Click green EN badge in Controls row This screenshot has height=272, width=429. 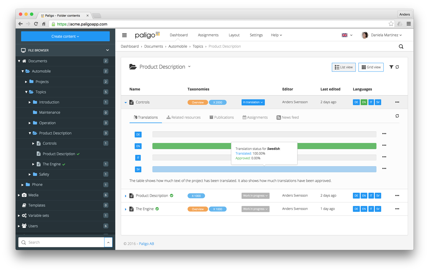[x=364, y=102]
